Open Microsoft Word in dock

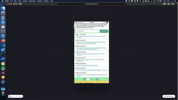click(3, 59)
